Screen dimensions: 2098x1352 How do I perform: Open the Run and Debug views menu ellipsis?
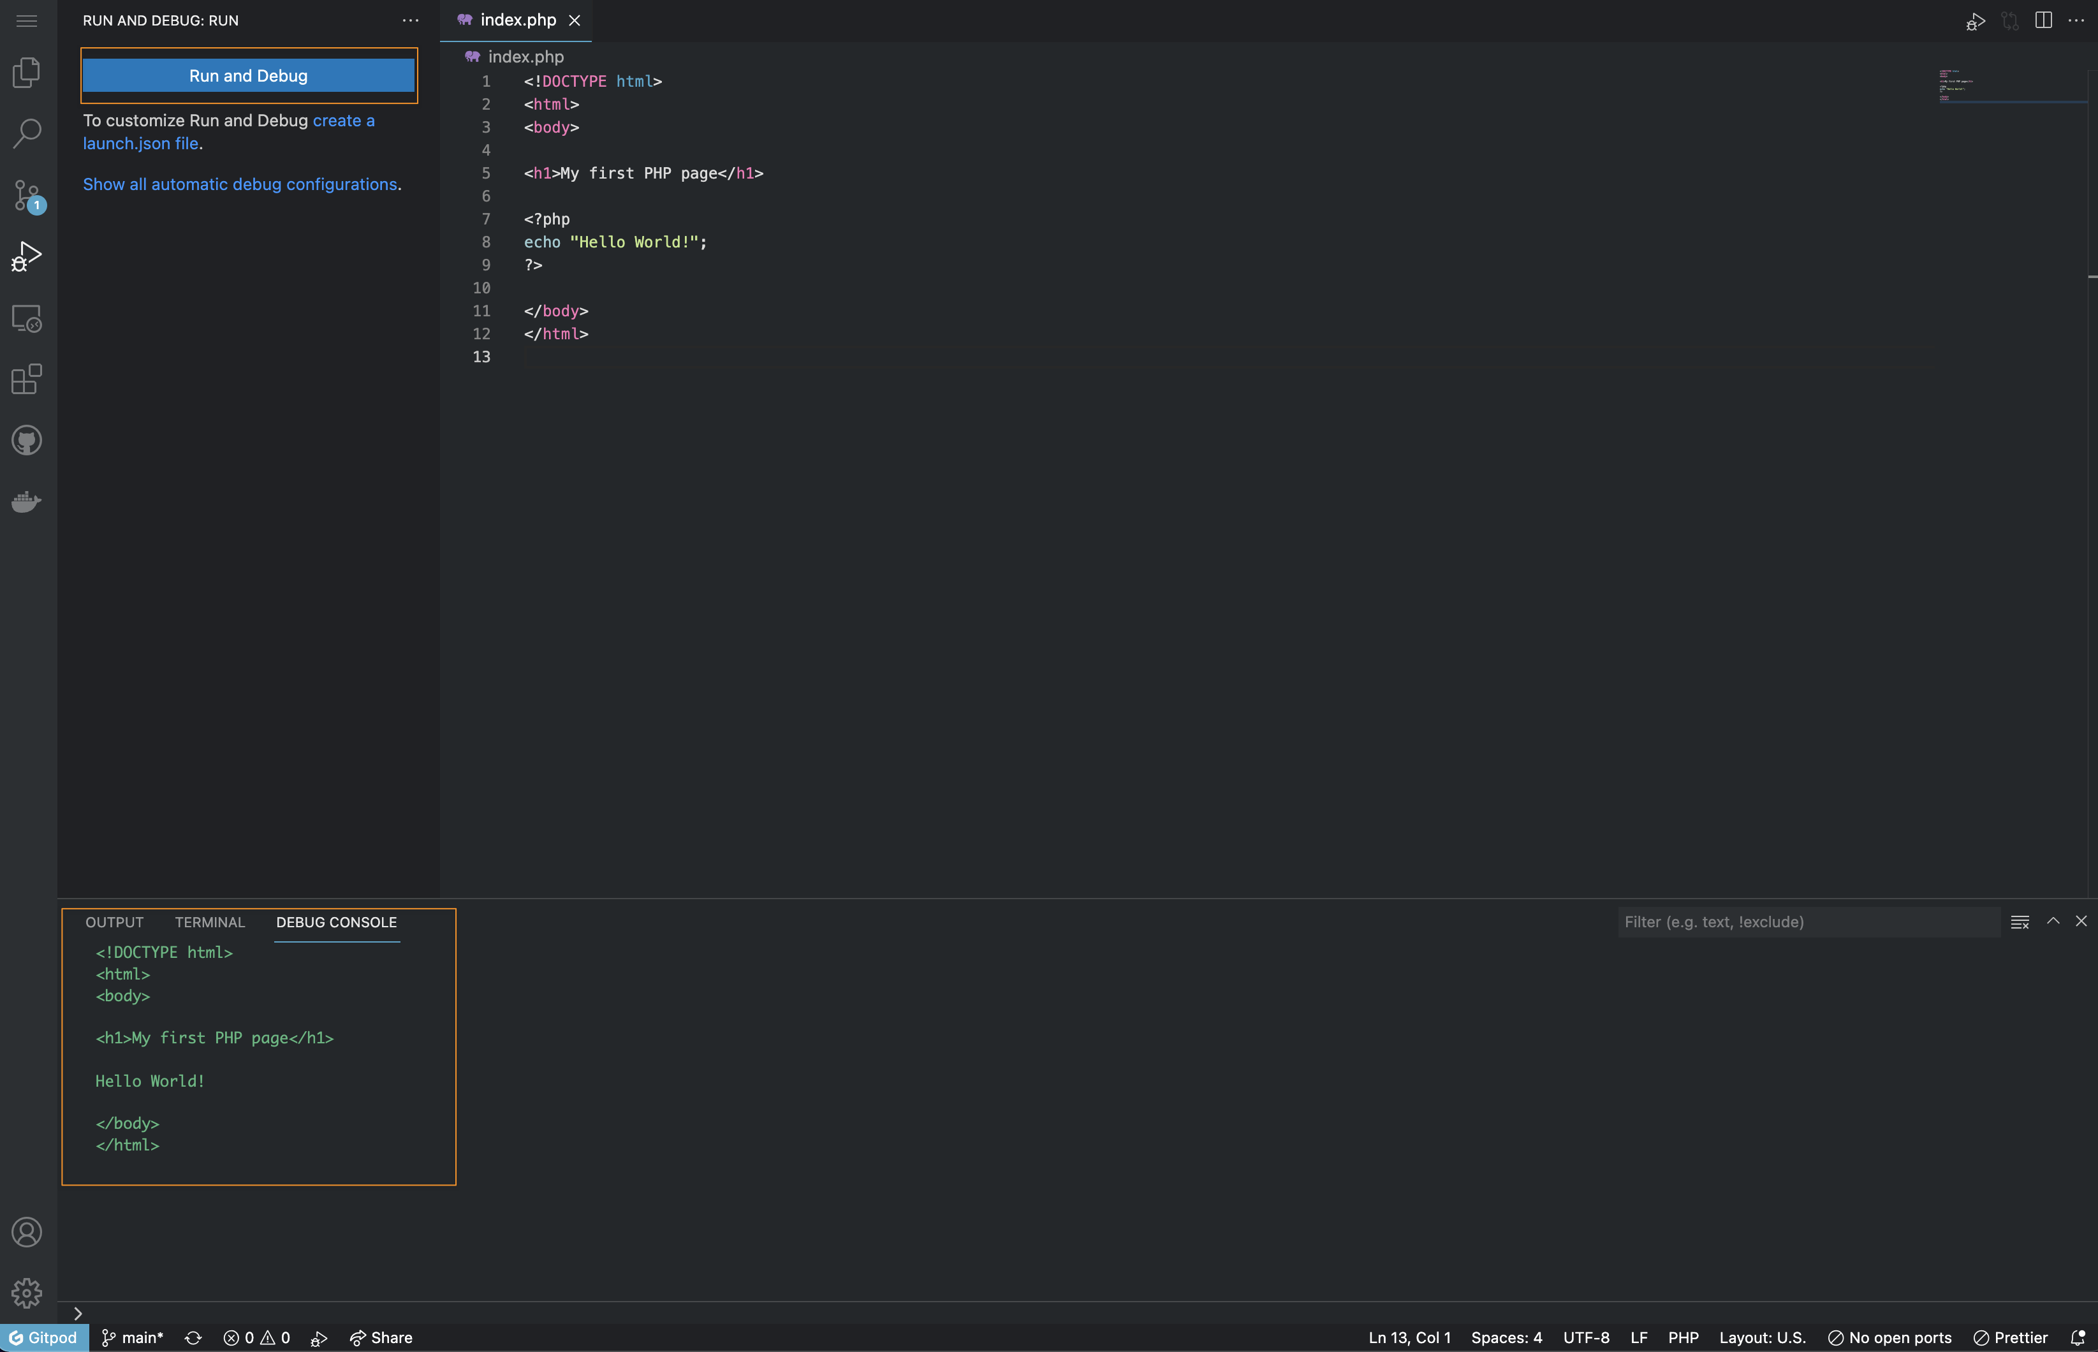pos(410,19)
